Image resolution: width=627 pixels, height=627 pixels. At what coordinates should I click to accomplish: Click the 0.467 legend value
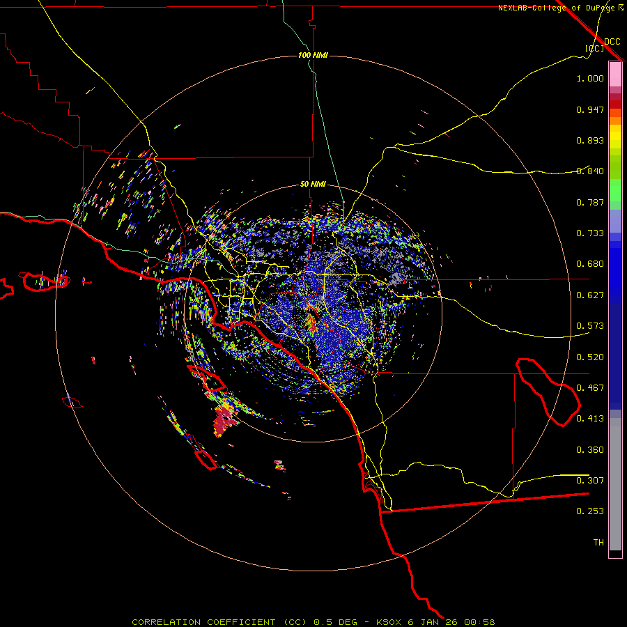[590, 388]
